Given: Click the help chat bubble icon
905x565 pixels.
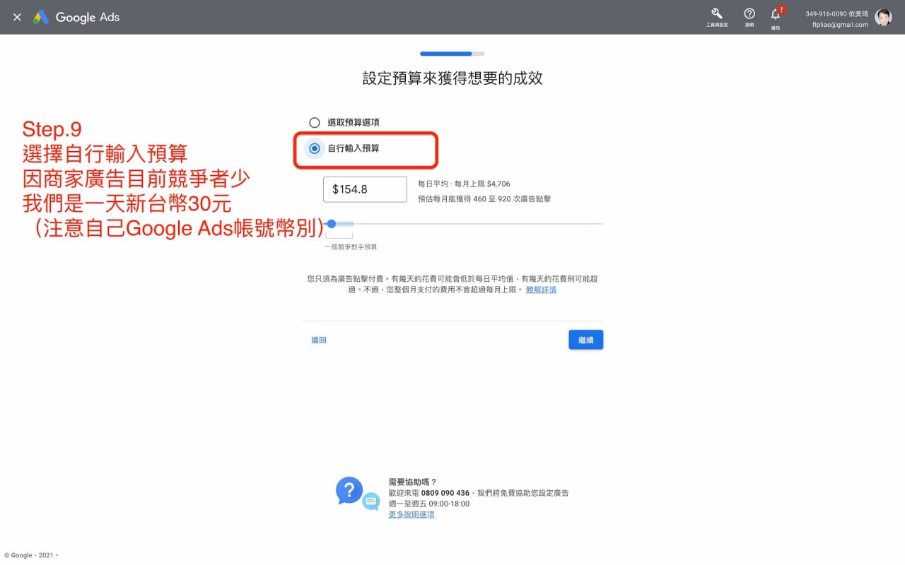Looking at the screenshot, I should click(x=358, y=493).
